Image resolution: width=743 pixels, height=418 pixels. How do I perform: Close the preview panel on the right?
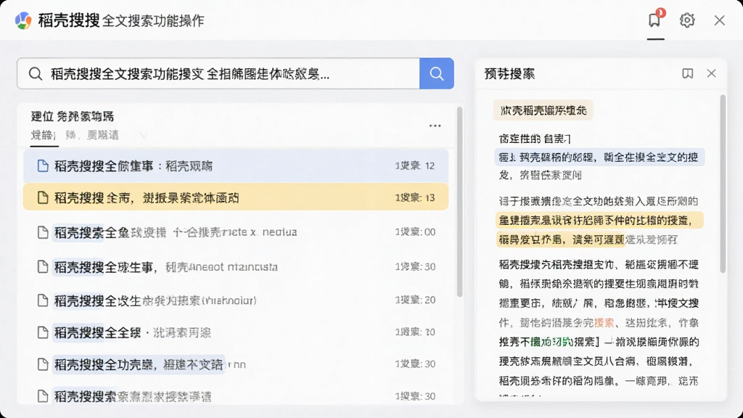[711, 73]
